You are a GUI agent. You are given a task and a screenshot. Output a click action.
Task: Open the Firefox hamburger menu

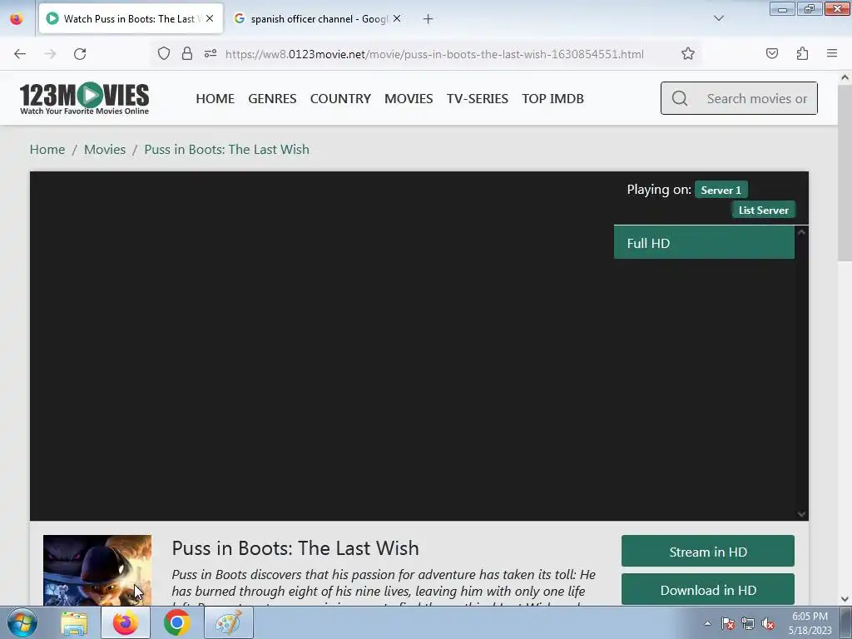(x=832, y=53)
